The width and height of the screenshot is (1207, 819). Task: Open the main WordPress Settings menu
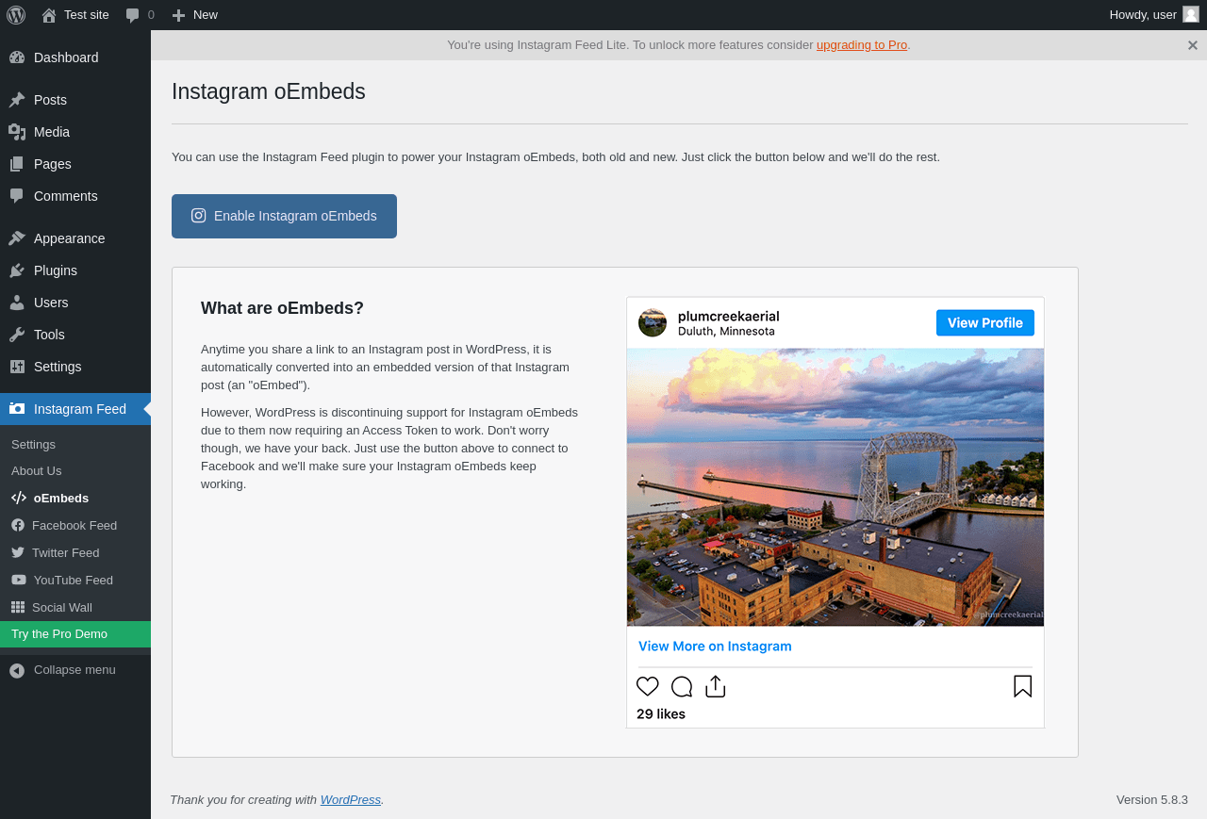click(75, 367)
